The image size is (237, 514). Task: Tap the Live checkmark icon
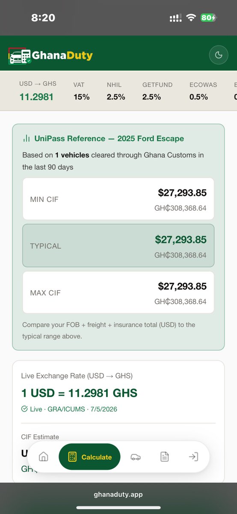24,409
